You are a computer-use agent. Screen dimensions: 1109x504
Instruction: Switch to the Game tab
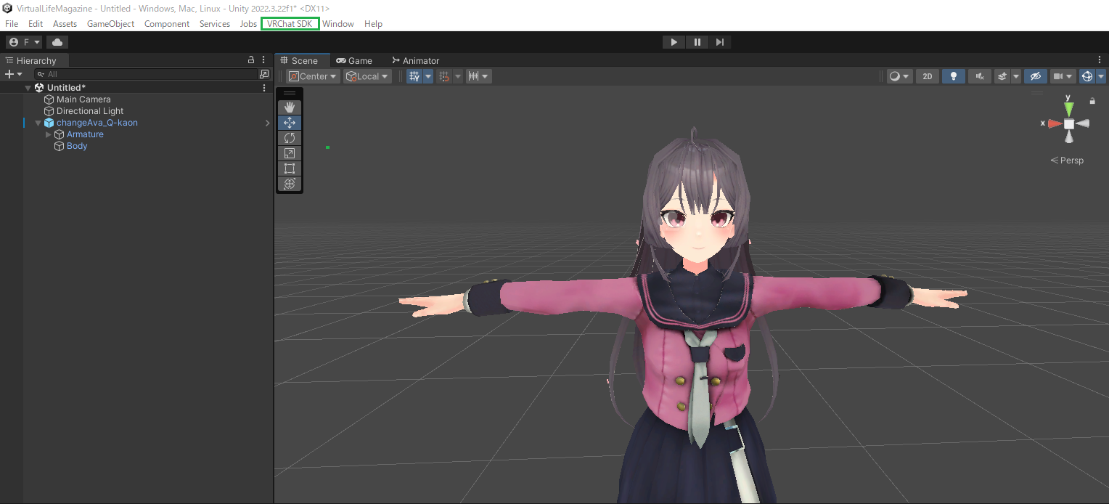[x=355, y=60]
